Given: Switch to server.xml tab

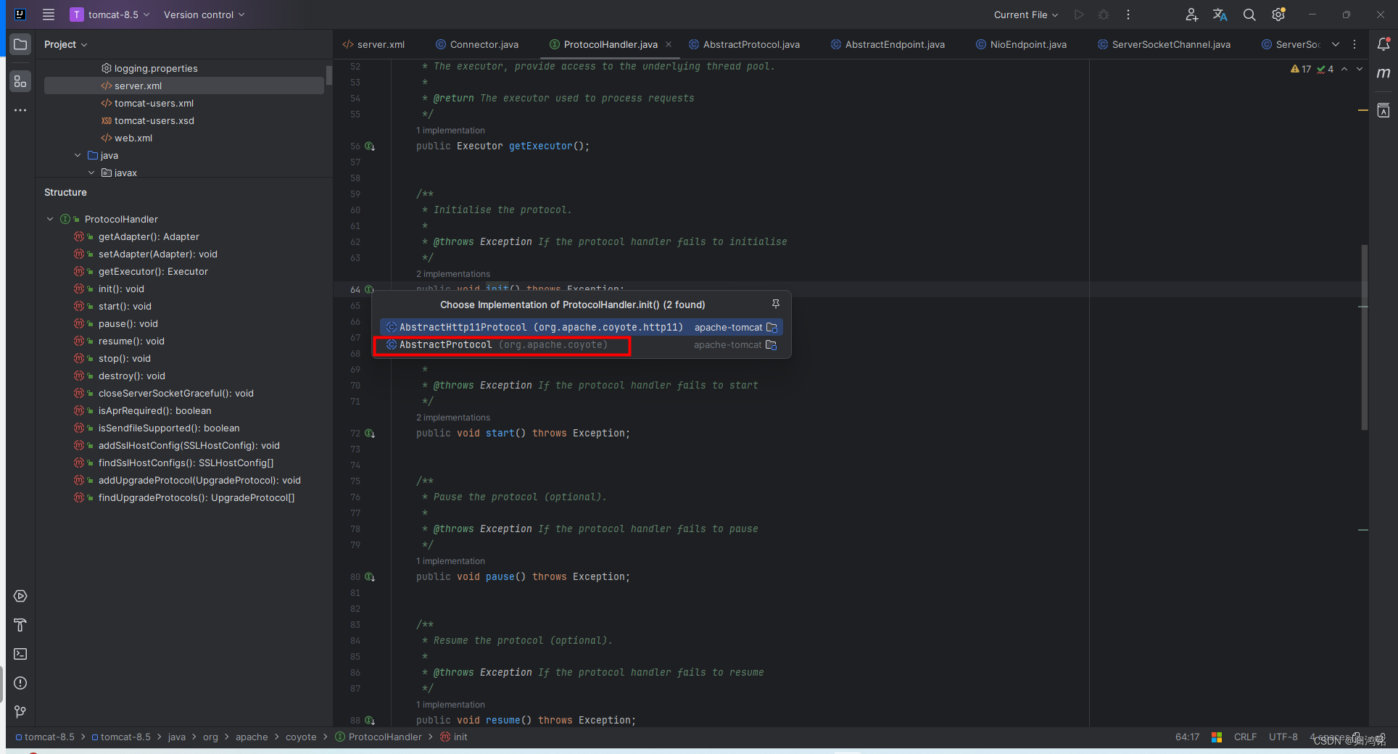Looking at the screenshot, I should click(373, 44).
